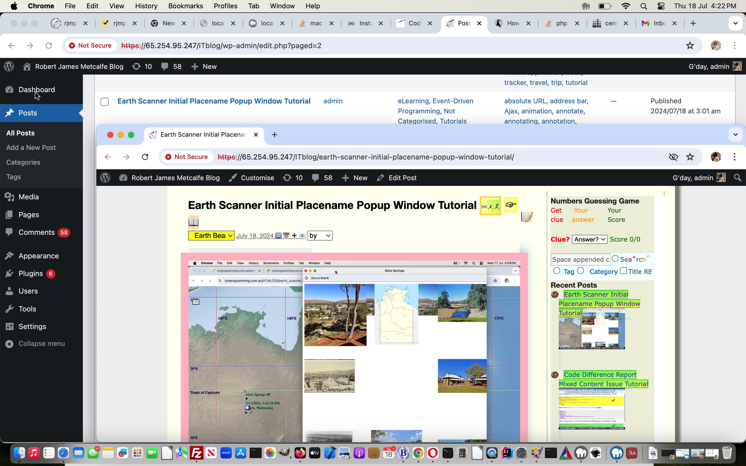Collapse the WordPress admin menu
Screen dimensions: 746x466
pos(41,344)
